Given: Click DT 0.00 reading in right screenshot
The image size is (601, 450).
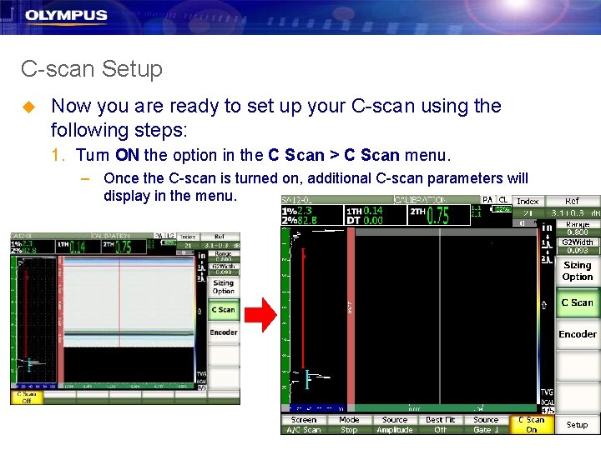Looking at the screenshot, I should tap(365, 220).
